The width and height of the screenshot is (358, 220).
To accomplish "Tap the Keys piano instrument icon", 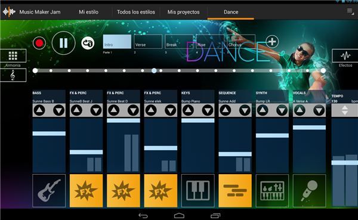I will (197, 191).
